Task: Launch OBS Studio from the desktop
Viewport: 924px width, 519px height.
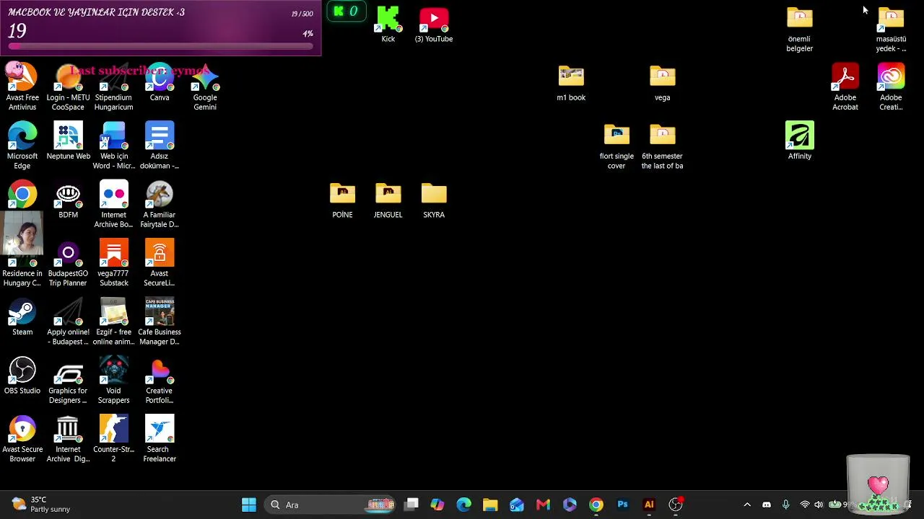Action: tap(22, 376)
